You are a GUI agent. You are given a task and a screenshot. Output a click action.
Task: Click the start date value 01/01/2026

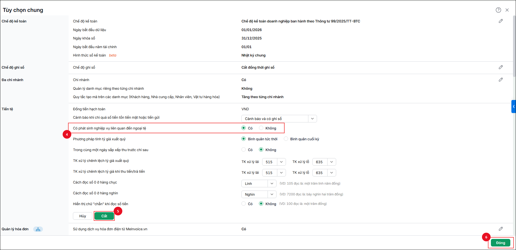pos(251,30)
